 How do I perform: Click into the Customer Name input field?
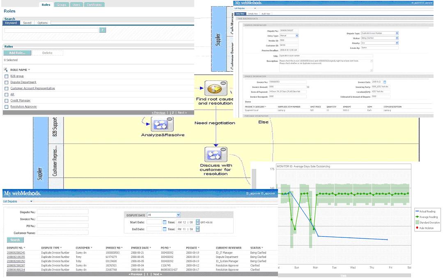pos(63,232)
